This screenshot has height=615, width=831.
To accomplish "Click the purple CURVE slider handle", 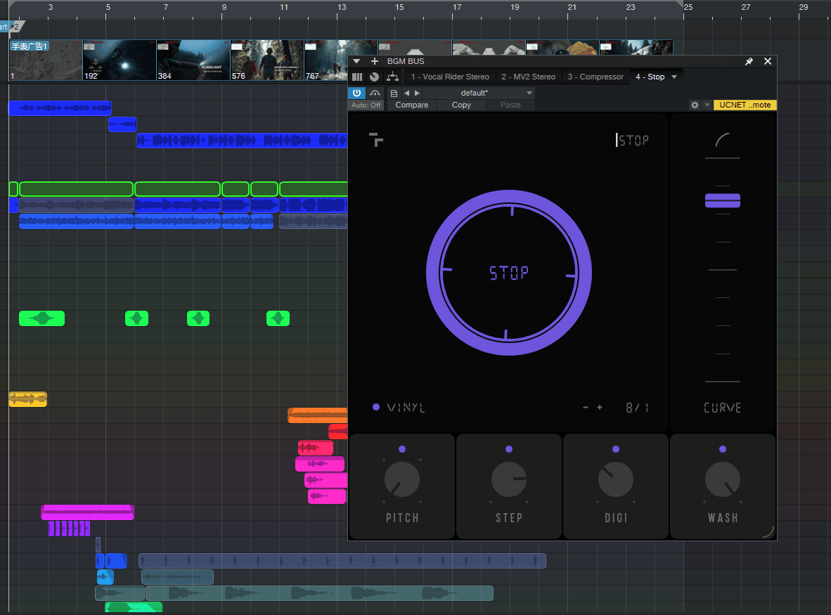I will tap(723, 201).
